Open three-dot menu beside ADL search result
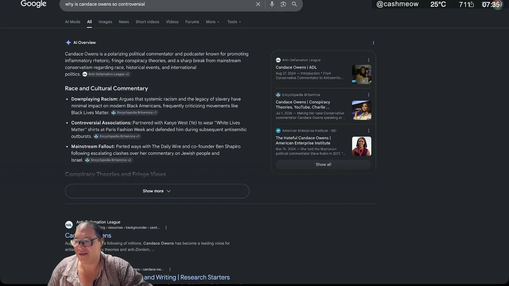The height and width of the screenshot is (286, 509). [166, 228]
